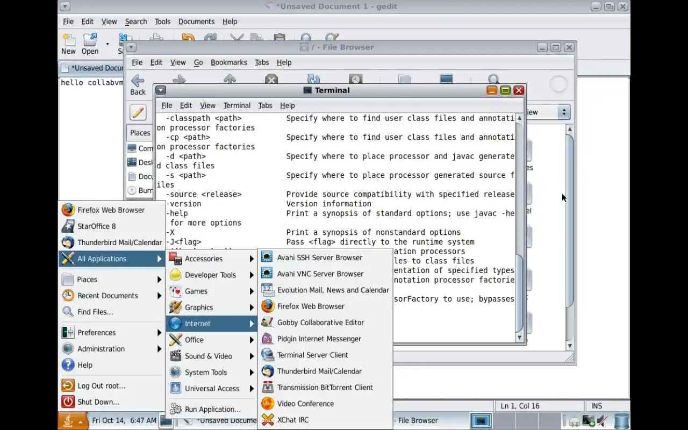
Task: Open Terminal Server Client
Action: [x=325, y=355]
